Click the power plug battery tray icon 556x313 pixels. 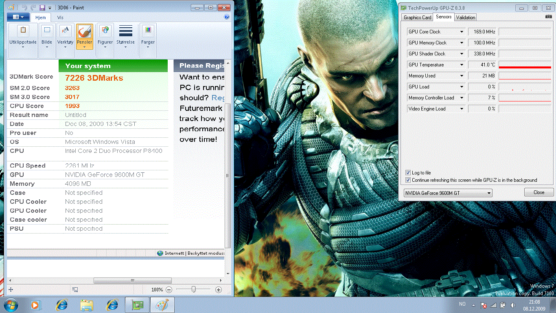coord(503,305)
